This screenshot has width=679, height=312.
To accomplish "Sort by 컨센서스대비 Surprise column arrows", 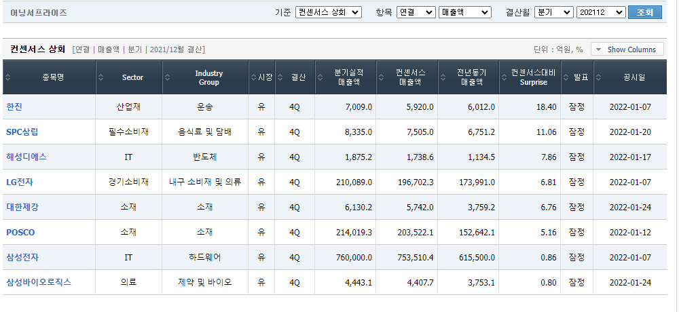I will 504,77.
